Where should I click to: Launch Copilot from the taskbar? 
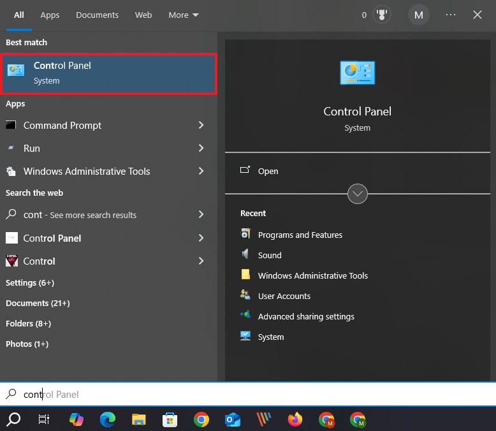77,420
